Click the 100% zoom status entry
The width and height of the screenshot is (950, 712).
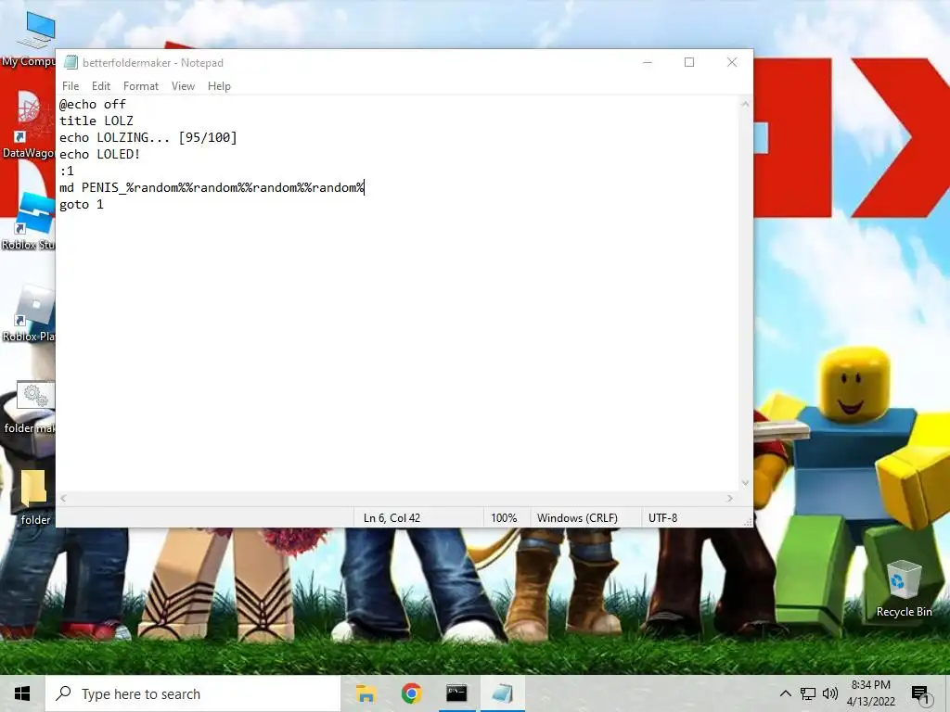(504, 518)
